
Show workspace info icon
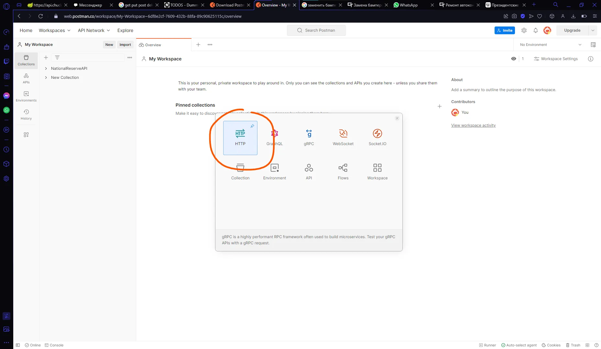pyautogui.click(x=591, y=59)
